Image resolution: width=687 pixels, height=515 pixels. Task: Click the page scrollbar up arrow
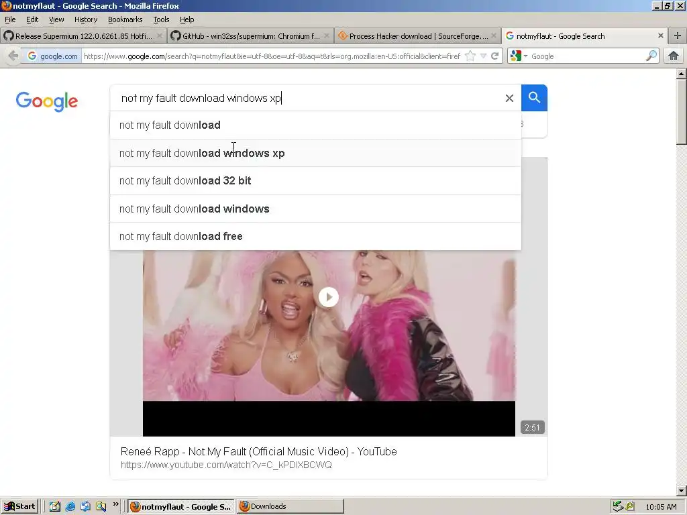(x=681, y=74)
